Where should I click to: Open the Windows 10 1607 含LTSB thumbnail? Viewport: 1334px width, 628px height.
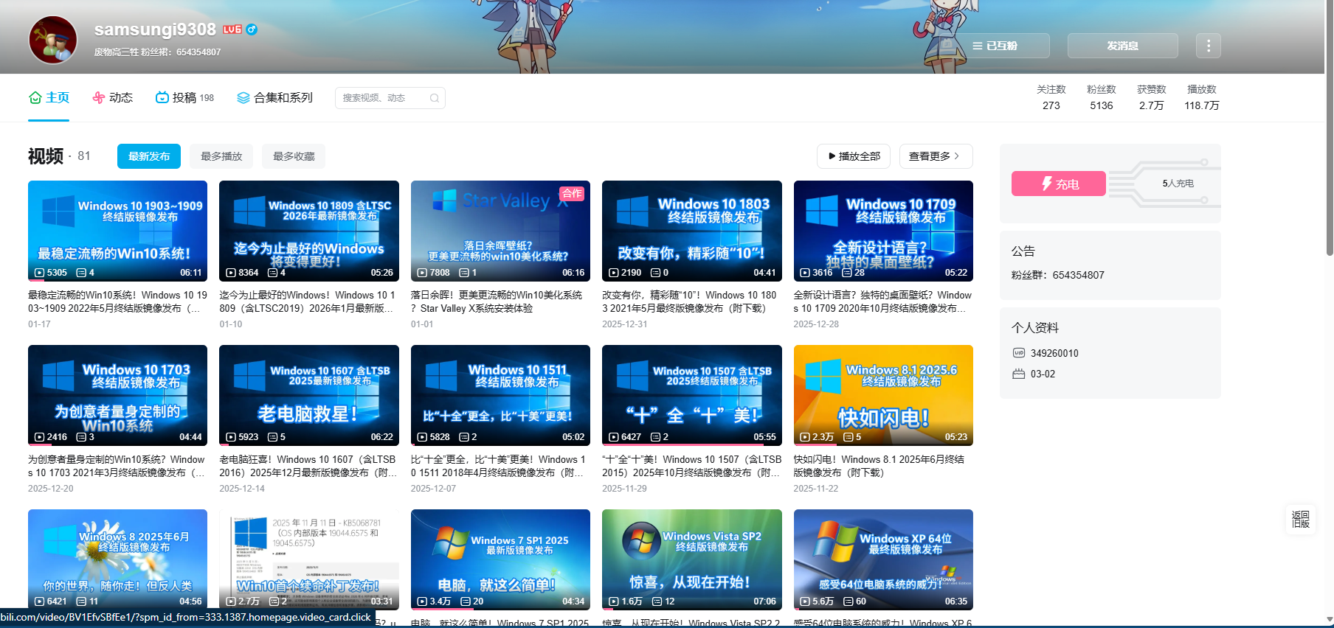coord(309,395)
